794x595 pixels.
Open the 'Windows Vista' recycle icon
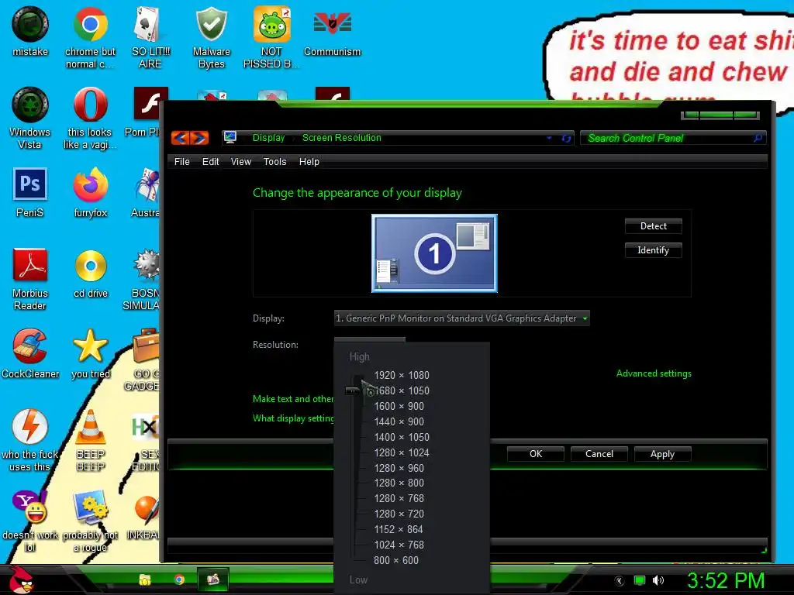pos(30,119)
